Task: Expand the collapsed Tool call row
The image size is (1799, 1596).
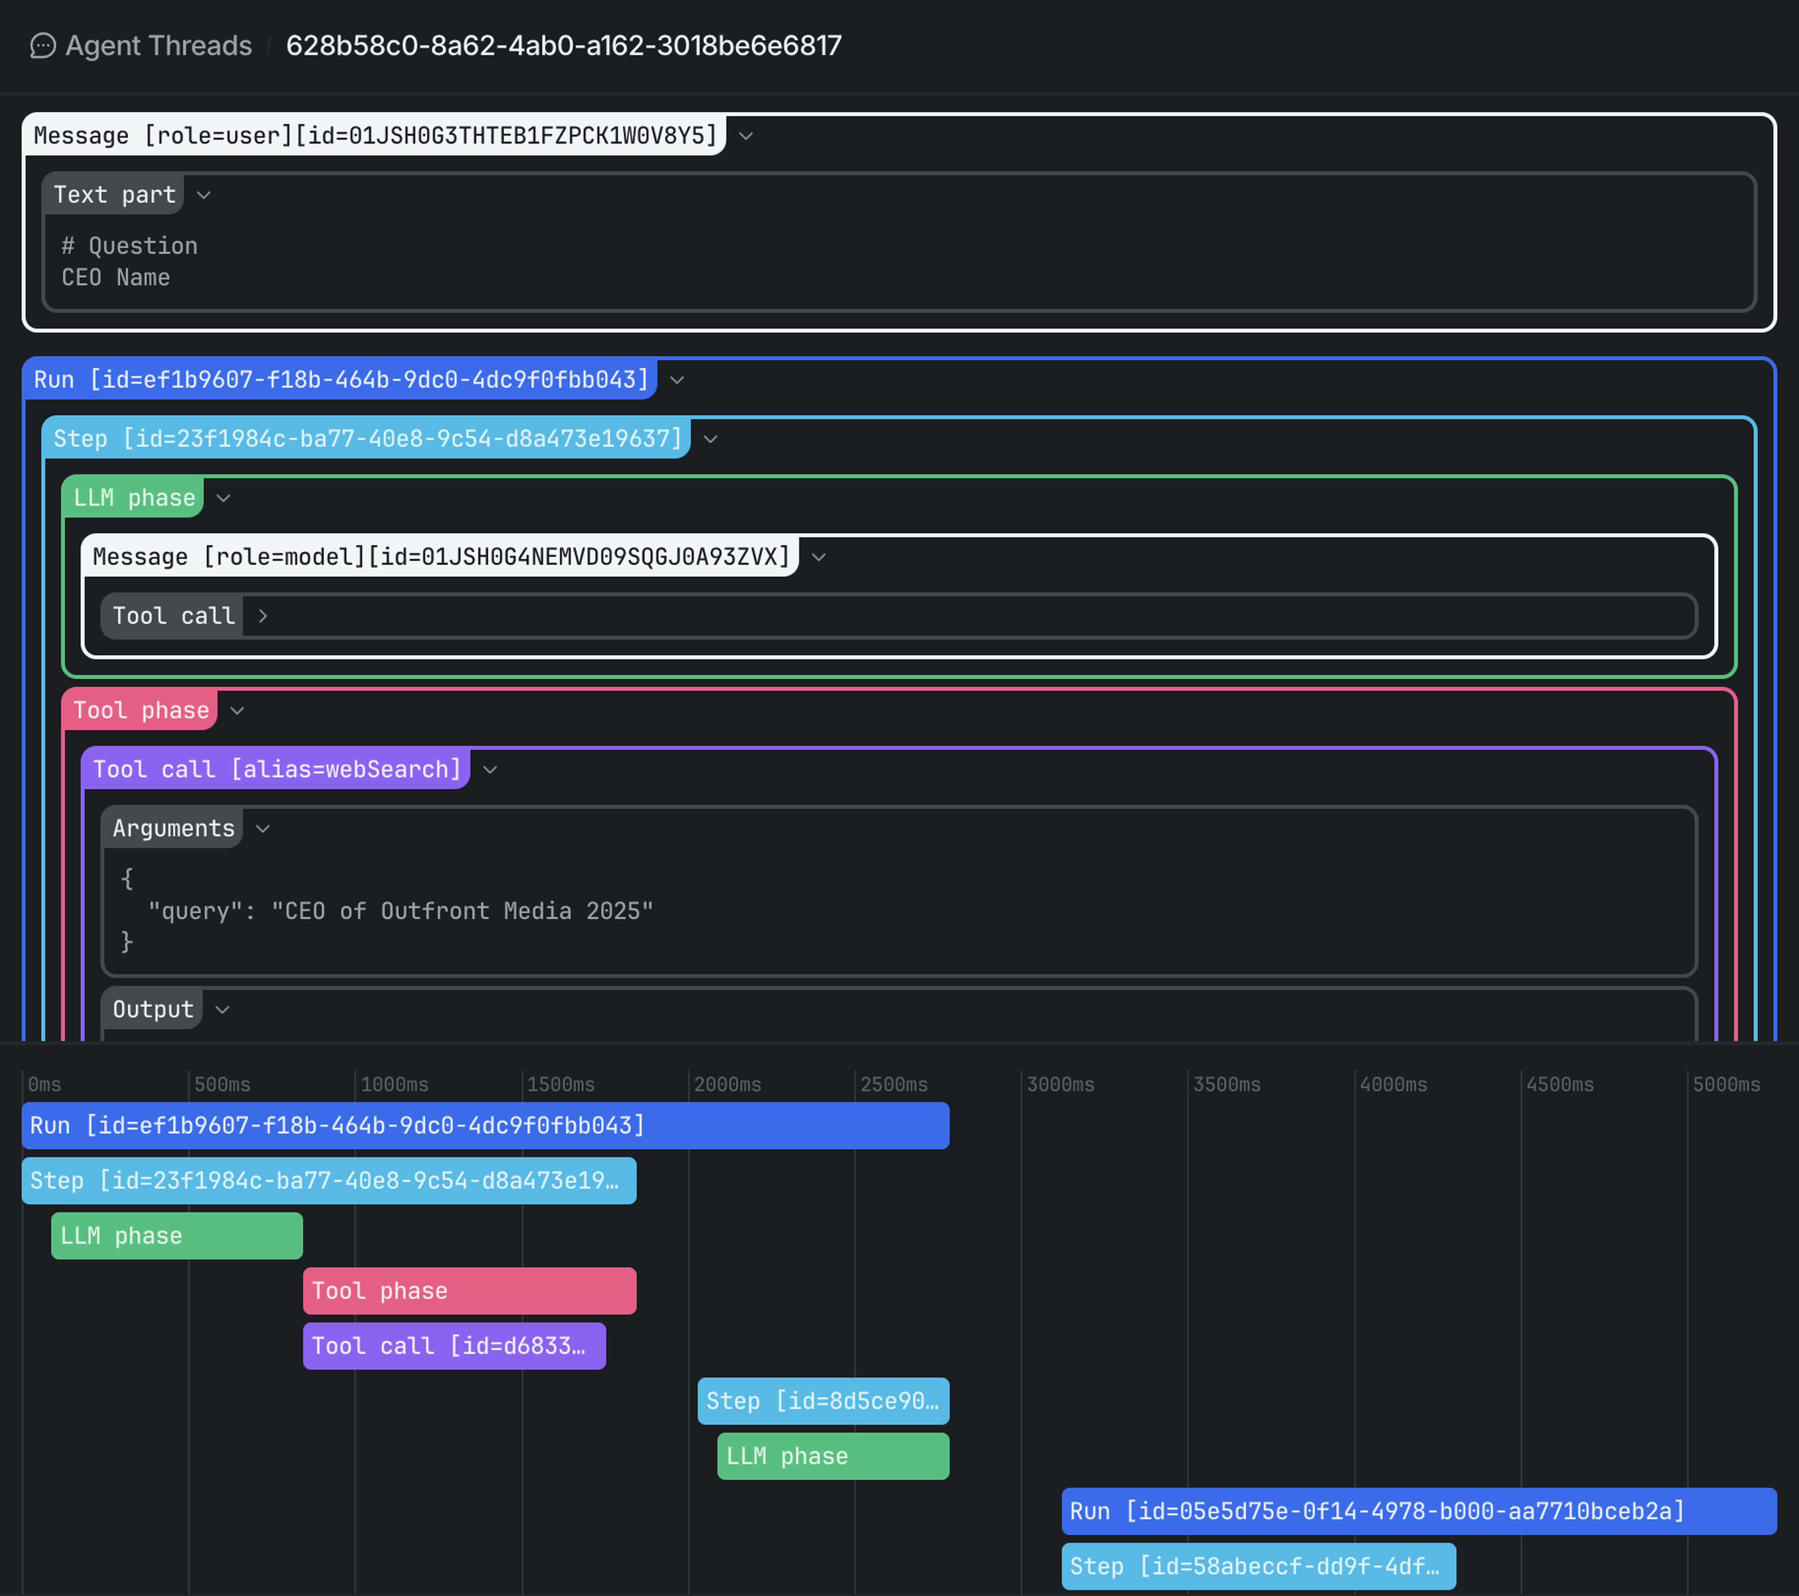Action: [262, 616]
